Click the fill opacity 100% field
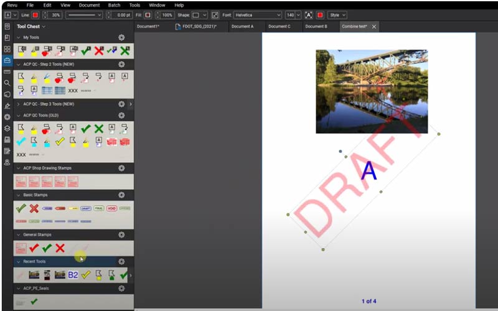The image size is (498, 311). coord(167,15)
